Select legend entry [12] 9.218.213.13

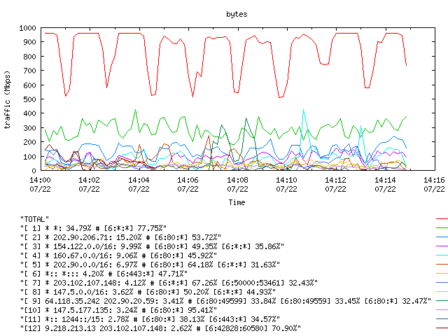coord(160,328)
